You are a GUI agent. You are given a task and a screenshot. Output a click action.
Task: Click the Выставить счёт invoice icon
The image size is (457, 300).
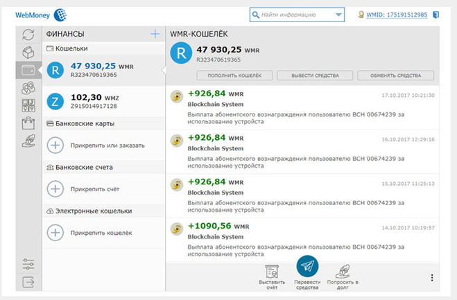[272, 272]
